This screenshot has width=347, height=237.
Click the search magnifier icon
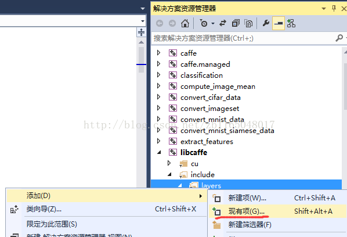(x=339, y=38)
